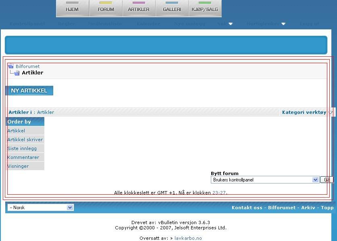Screen dimensions: 337x241
Task: Sort by Siste innlegg
Action: (22, 148)
